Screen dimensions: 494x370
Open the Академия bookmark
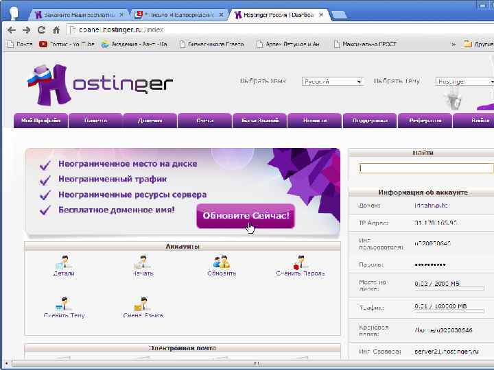click(x=134, y=45)
